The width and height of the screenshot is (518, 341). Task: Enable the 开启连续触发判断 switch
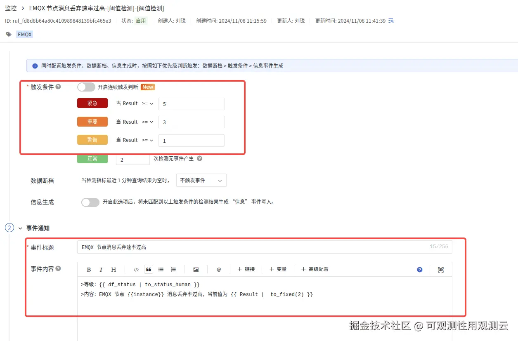86,87
